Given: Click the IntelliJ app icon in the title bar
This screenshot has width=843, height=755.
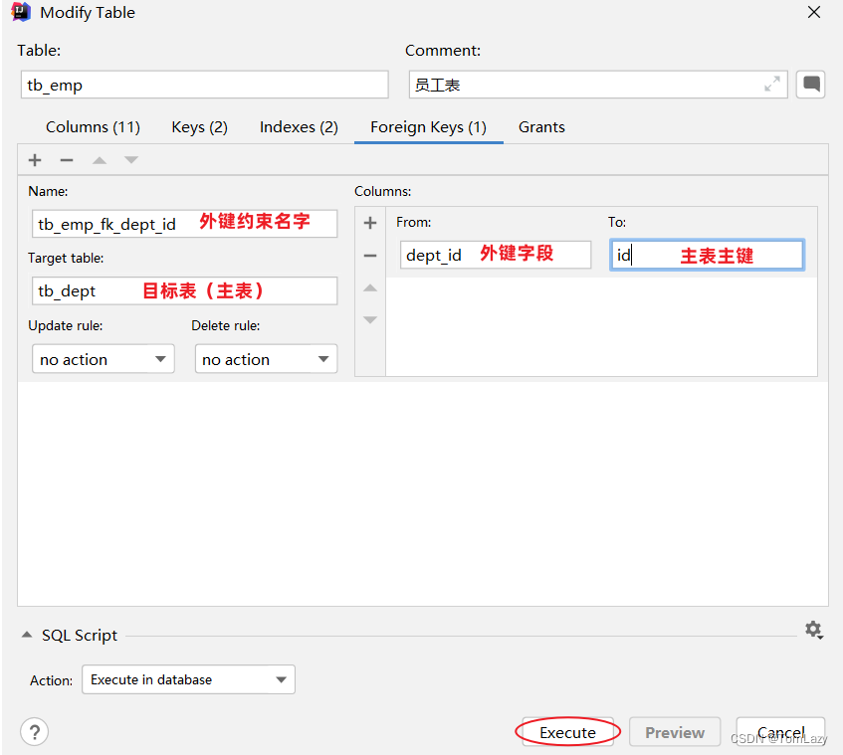Looking at the screenshot, I should 21,12.
